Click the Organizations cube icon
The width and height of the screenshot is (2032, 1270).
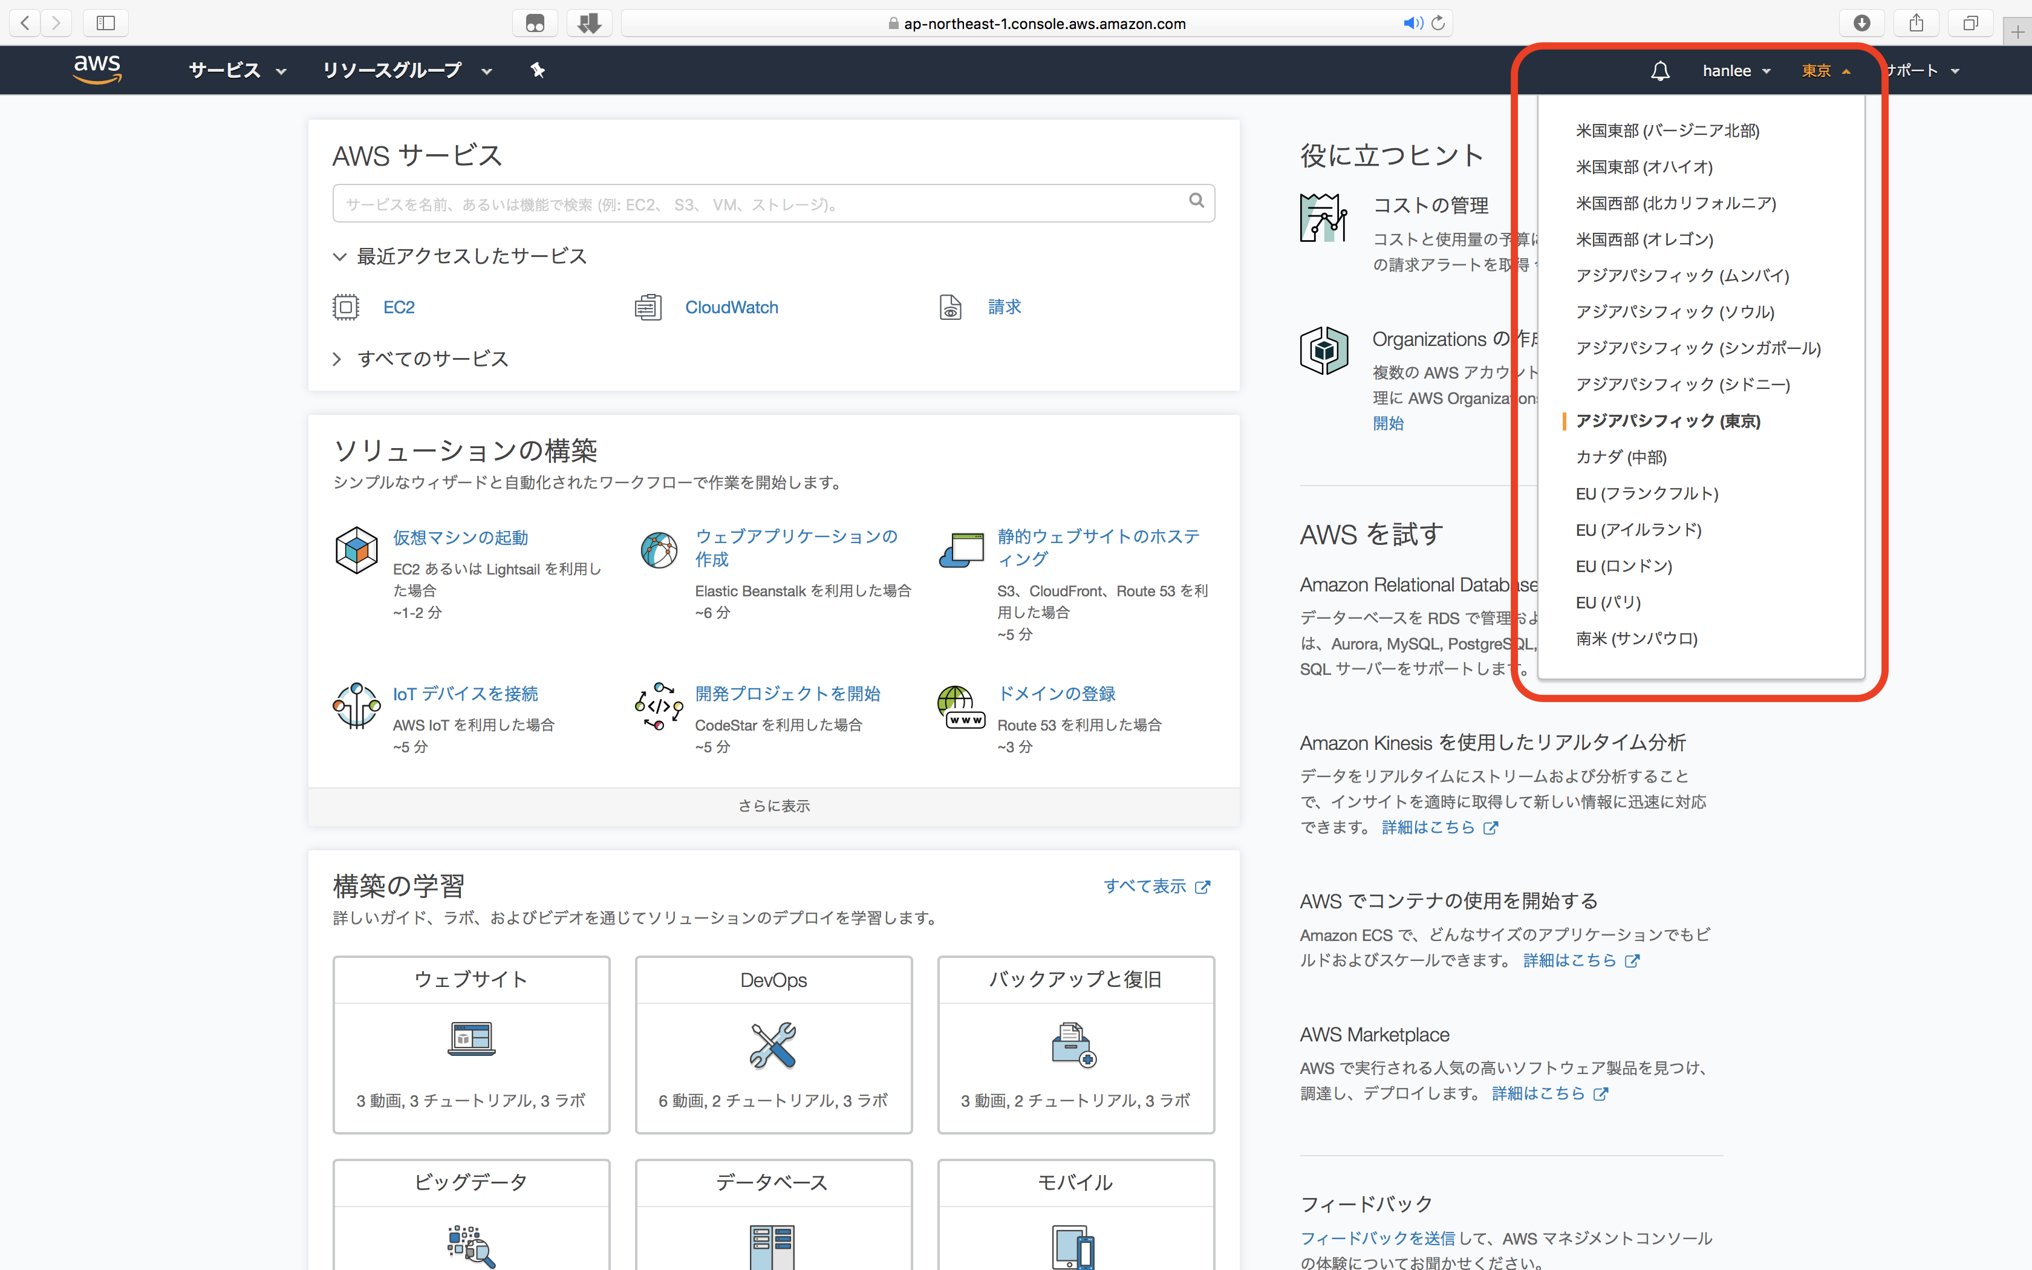[1323, 350]
